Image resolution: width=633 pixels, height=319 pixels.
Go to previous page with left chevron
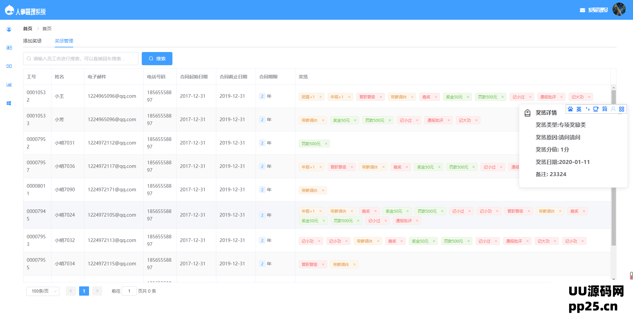[x=71, y=291]
